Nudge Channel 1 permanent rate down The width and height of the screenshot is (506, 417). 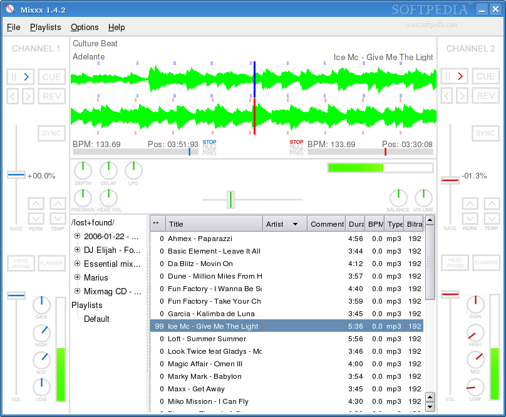(x=36, y=219)
